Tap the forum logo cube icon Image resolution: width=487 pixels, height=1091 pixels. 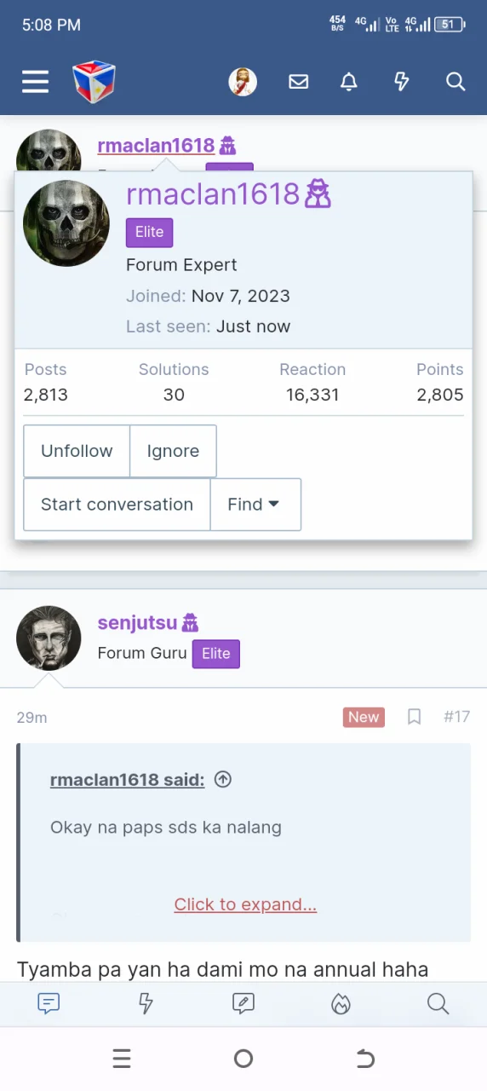click(94, 82)
